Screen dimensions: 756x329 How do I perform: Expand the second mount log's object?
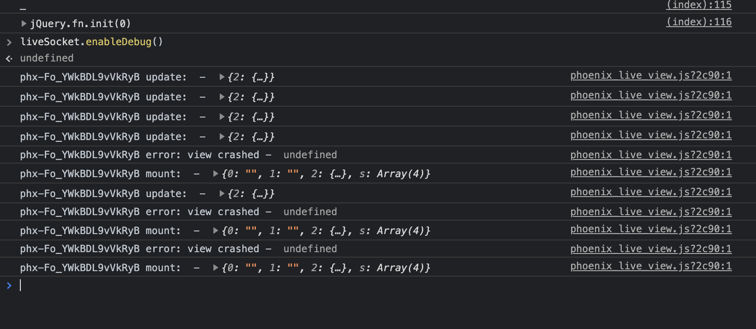pyautogui.click(x=216, y=230)
